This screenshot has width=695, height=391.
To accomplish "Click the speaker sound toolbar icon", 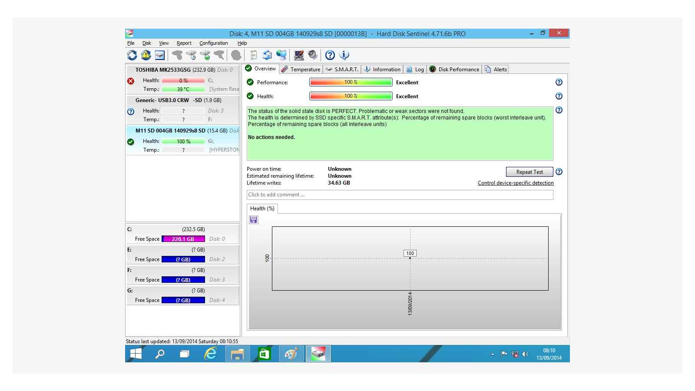I will click(313, 55).
